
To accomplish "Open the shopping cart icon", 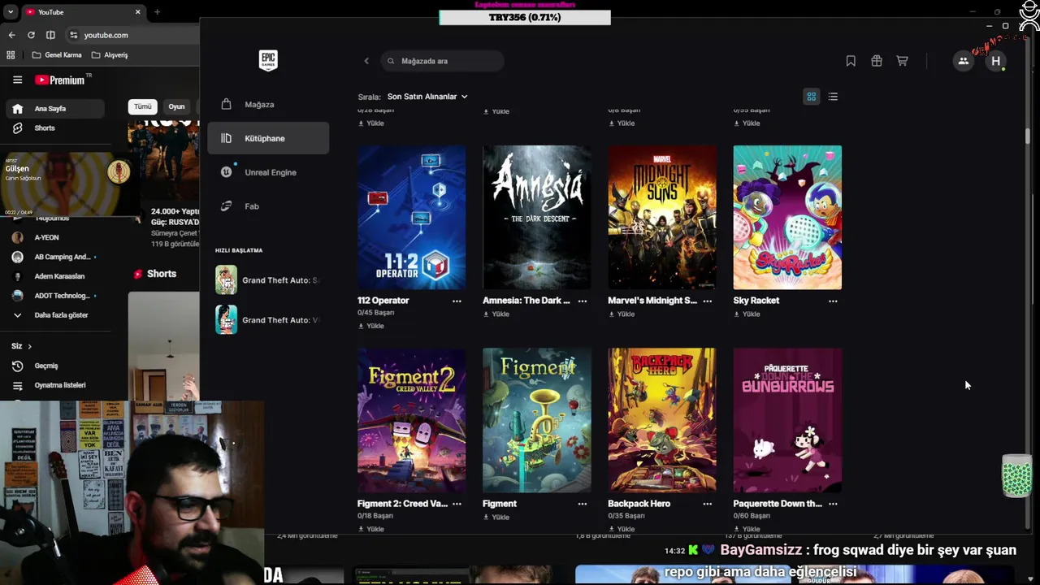I will [902, 61].
